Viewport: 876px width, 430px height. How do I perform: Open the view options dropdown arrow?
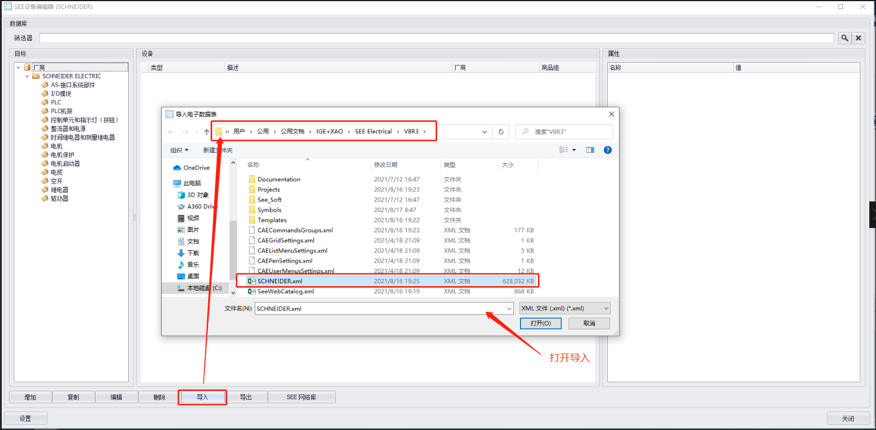click(x=574, y=150)
